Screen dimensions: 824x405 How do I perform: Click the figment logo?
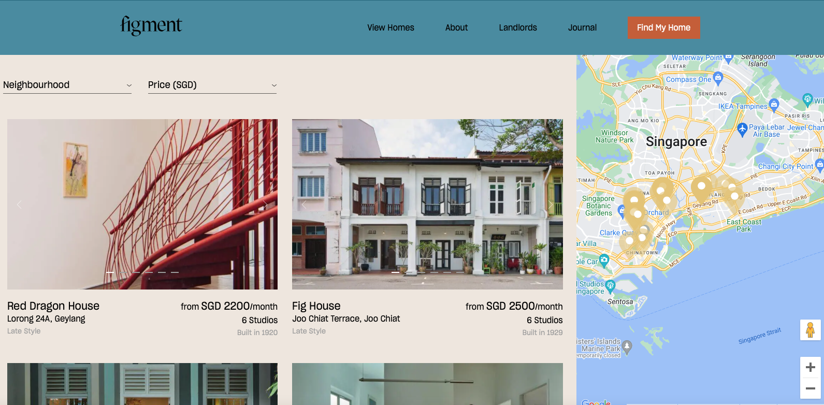pyautogui.click(x=151, y=25)
